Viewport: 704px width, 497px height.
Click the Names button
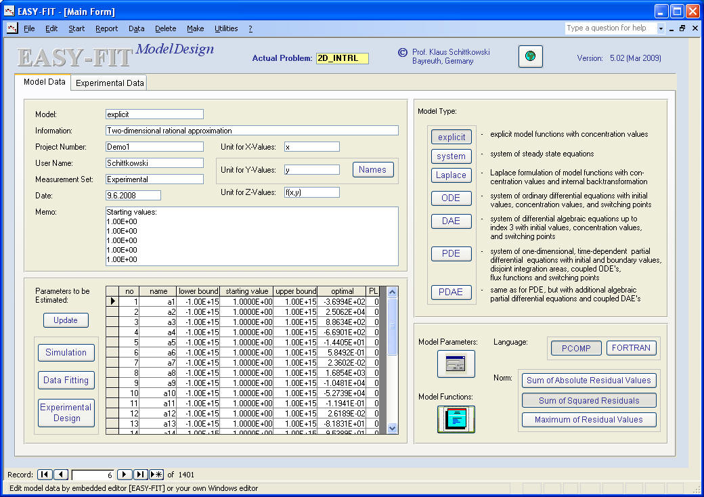(x=372, y=170)
